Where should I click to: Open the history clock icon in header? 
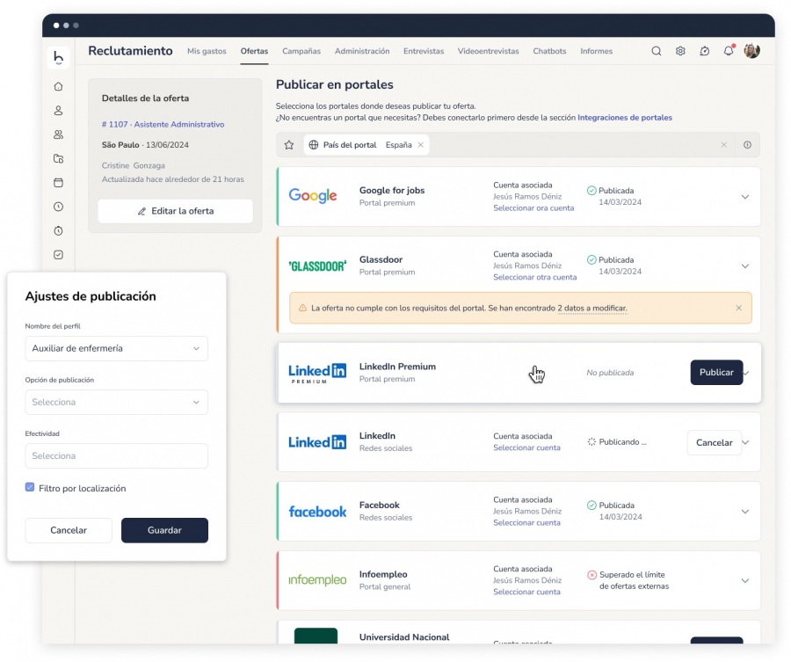(x=704, y=51)
